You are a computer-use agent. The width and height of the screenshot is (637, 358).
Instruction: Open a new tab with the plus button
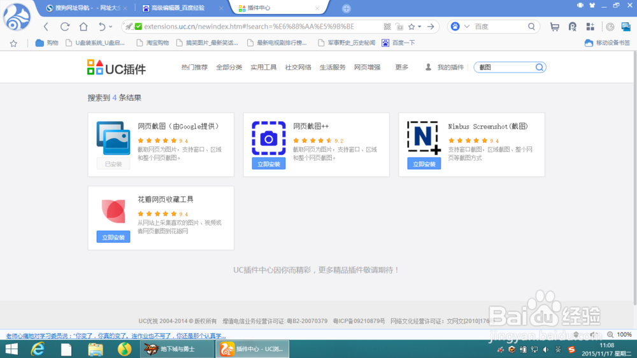[346, 8]
